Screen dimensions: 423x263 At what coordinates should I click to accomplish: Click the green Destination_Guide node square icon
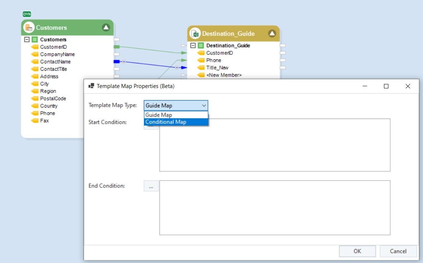201,46
